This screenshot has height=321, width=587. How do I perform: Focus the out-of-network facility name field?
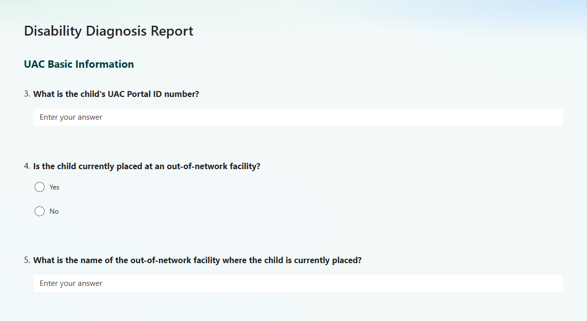click(x=298, y=283)
